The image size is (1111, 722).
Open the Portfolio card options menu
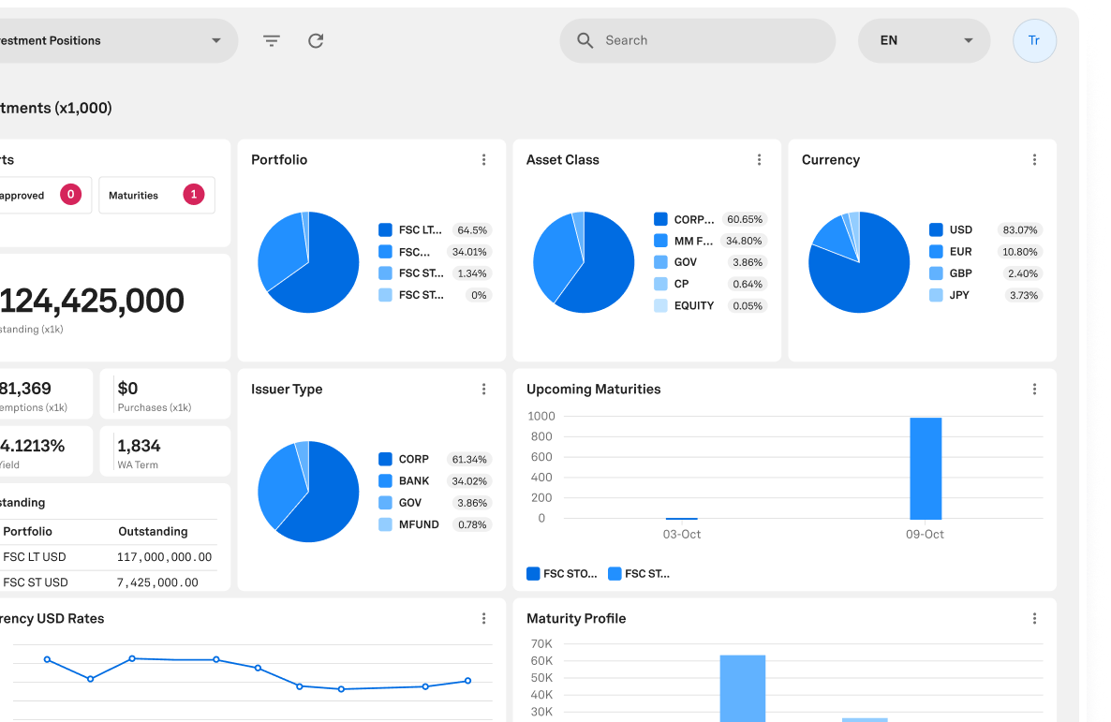click(483, 160)
